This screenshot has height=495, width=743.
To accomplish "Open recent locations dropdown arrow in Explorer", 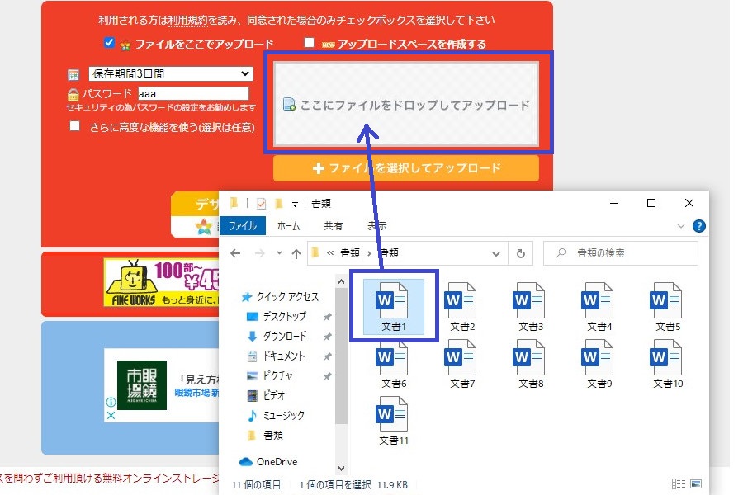I will pos(278,253).
